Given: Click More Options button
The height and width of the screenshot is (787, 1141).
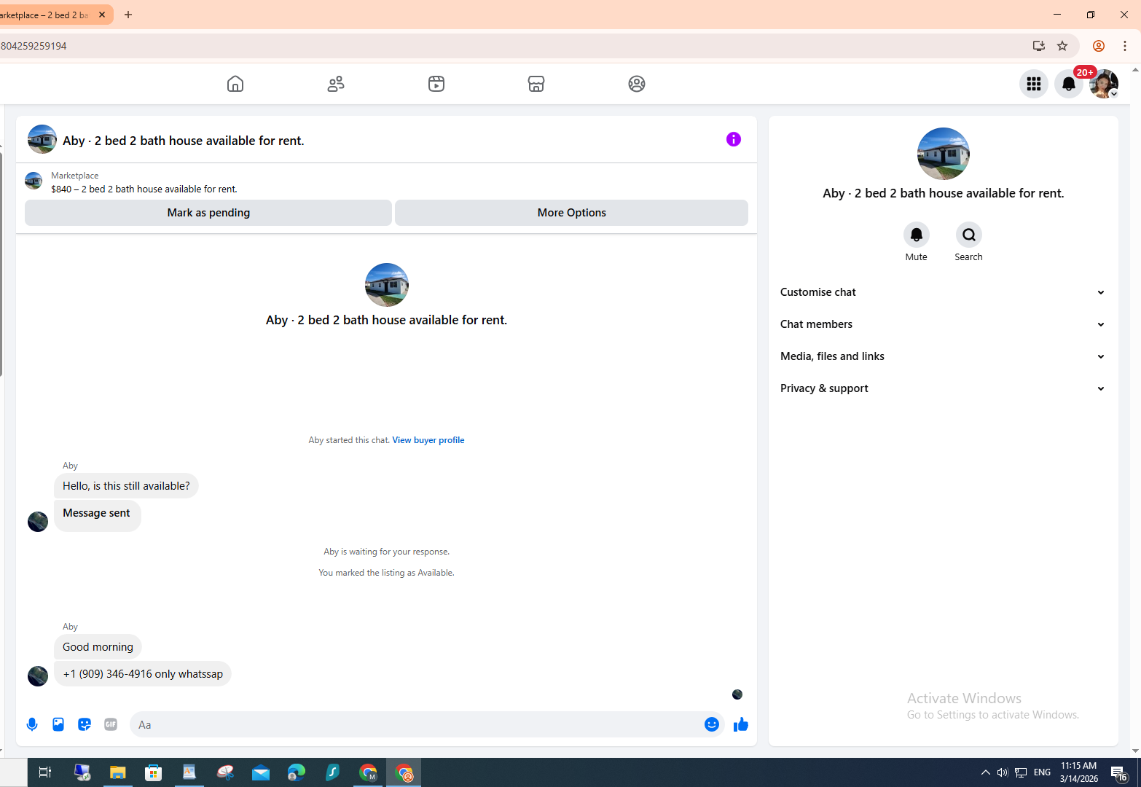Looking at the screenshot, I should pos(571,213).
